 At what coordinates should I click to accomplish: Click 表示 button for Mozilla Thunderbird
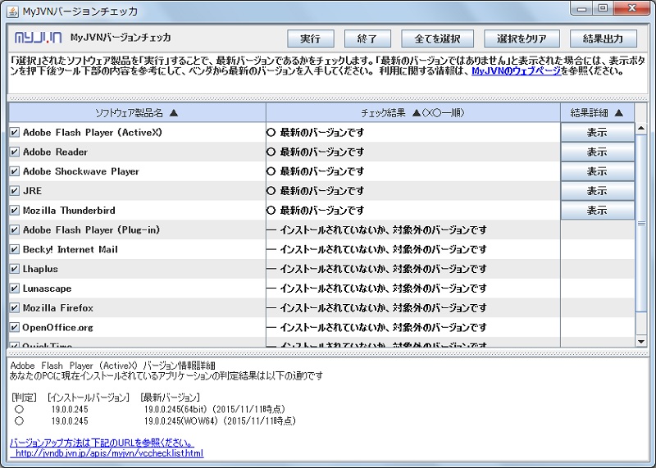(x=597, y=211)
